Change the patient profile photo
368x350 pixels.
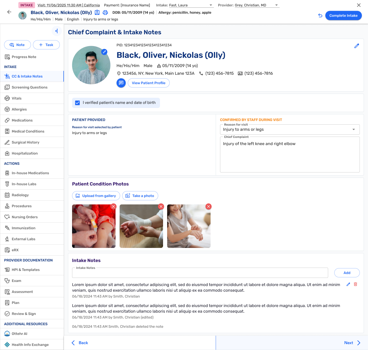[104, 52]
